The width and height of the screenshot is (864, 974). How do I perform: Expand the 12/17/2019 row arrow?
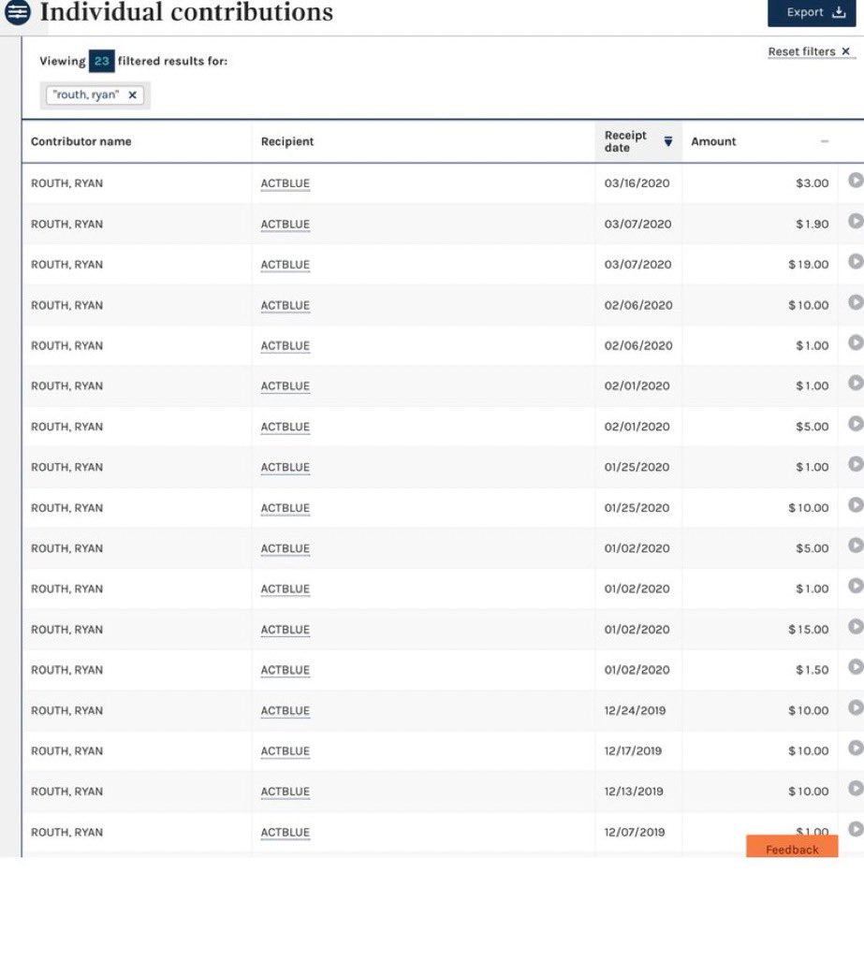coord(856,748)
